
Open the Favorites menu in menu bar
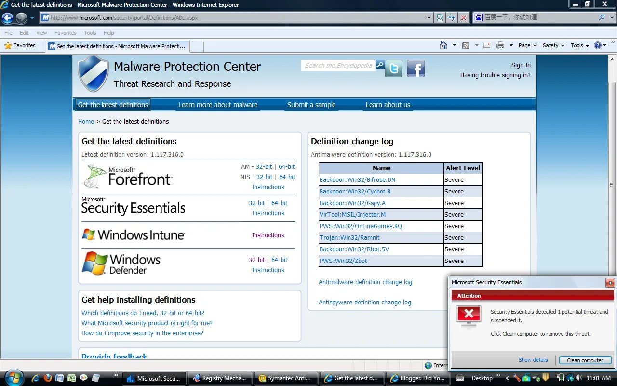(65, 33)
